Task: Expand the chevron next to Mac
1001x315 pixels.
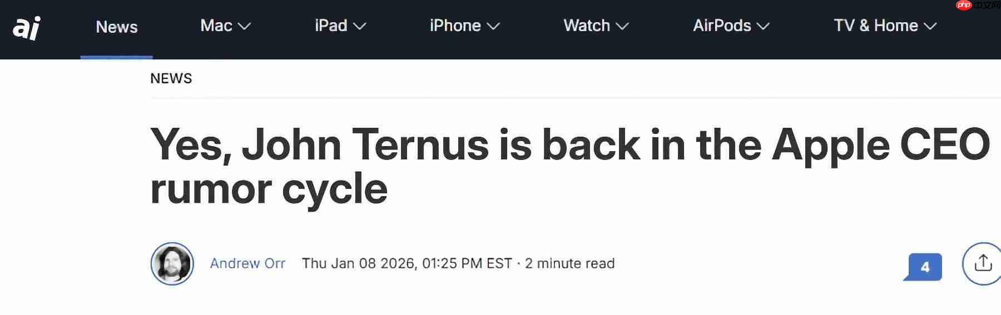Action: point(244,26)
